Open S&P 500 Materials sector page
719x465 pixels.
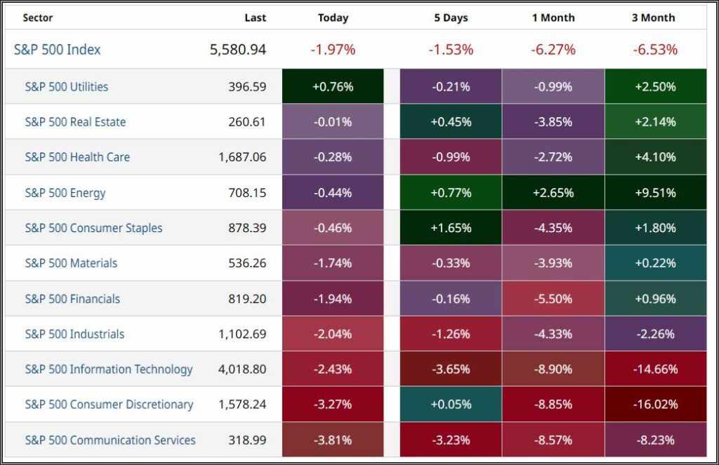coord(71,263)
